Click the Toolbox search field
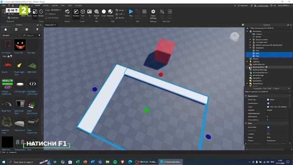Screen dimensions: 293x165 coord(30,35)
